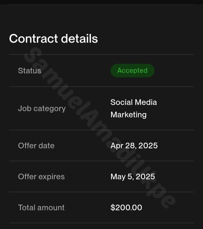Tap the Offer date label
The width and height of the screenshot is (203, 229).
point(36,146)
